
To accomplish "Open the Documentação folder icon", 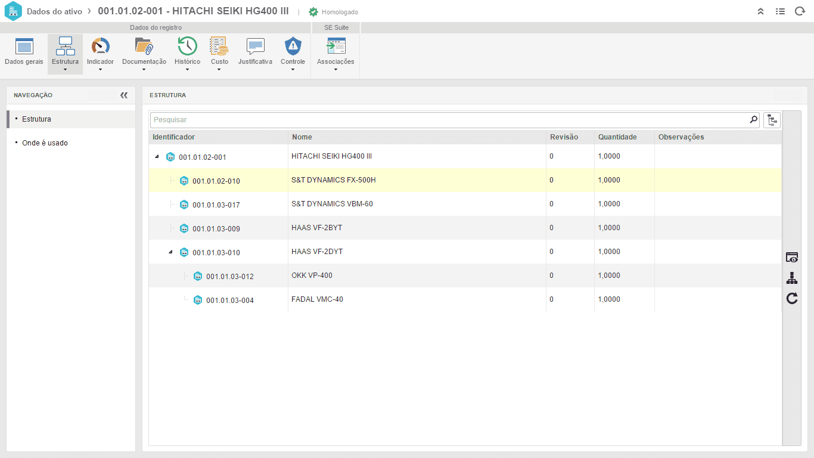I will click(x=144, y=46).
